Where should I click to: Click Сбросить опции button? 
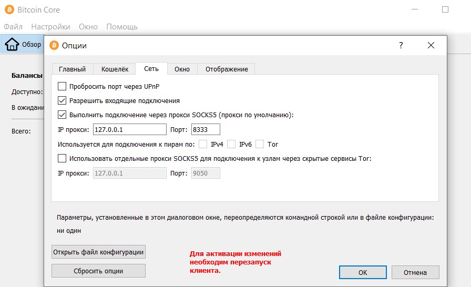coord(98,271)
